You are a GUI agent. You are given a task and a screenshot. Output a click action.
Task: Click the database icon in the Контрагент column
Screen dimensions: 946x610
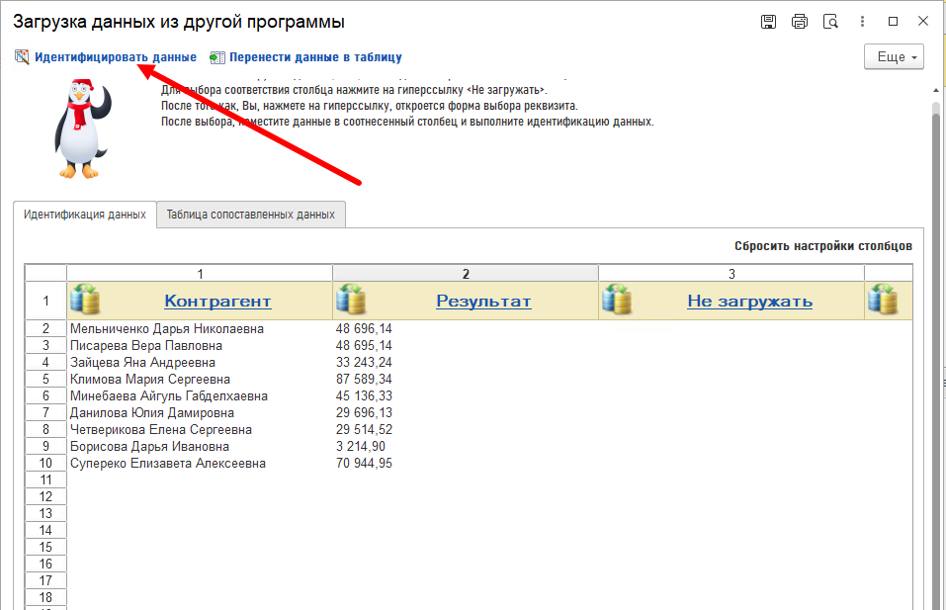[85, 300]
